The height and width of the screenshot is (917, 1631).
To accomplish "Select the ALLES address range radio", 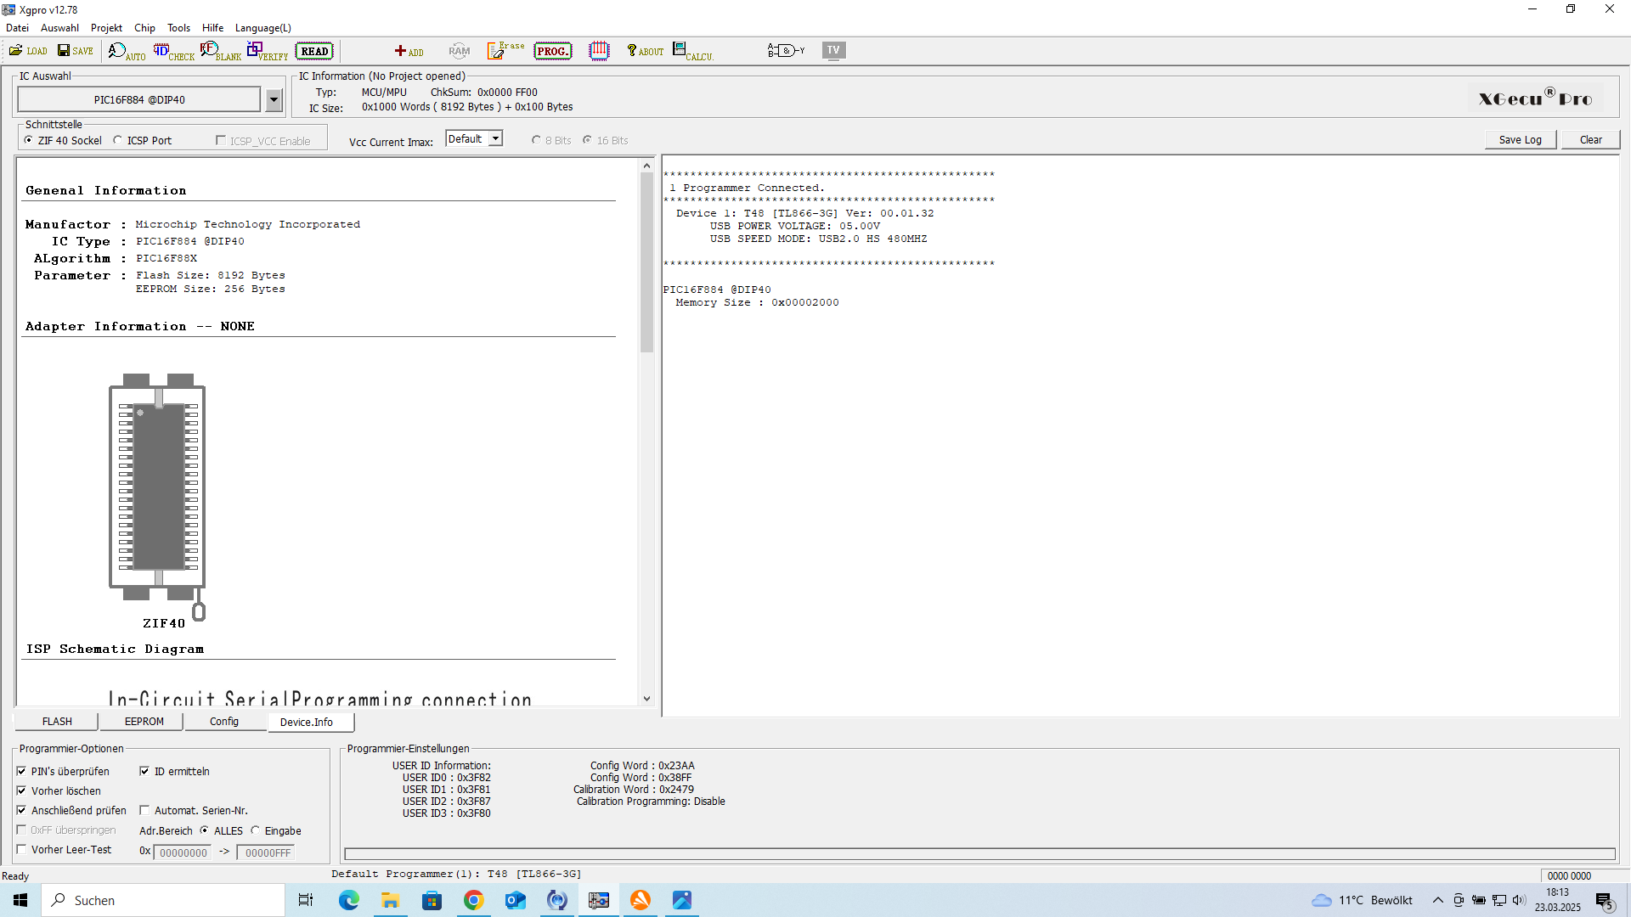I will (204, 831).
